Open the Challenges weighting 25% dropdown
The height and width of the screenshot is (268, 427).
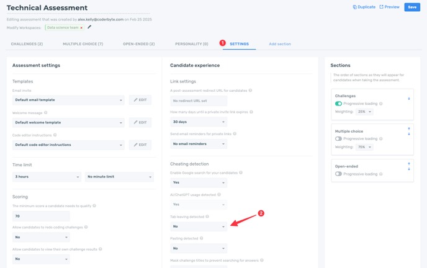click(364, 112)
